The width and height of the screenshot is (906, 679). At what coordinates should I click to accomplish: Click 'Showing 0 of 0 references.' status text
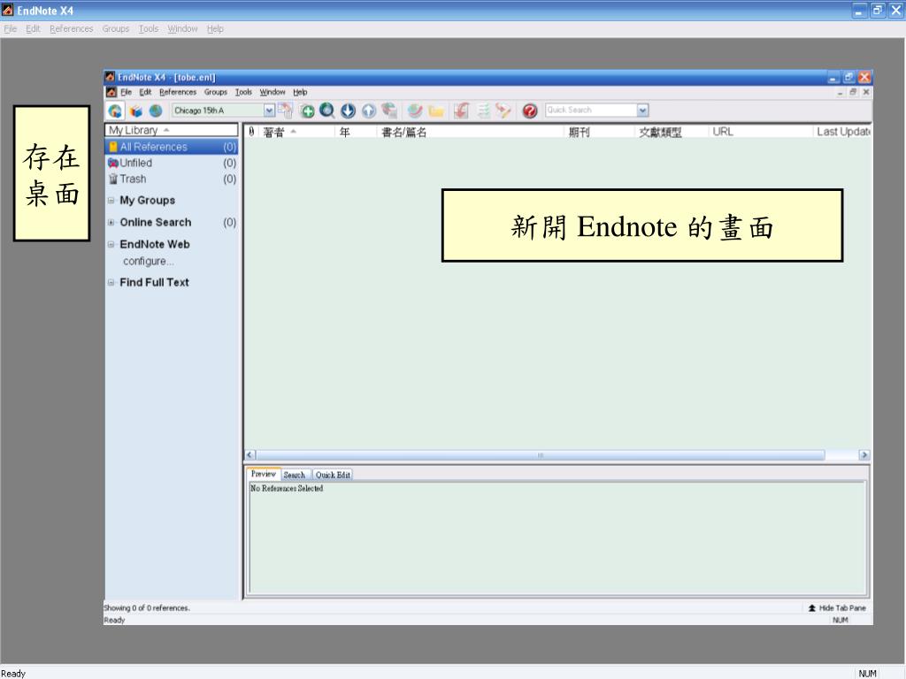(x=147, y=608)
